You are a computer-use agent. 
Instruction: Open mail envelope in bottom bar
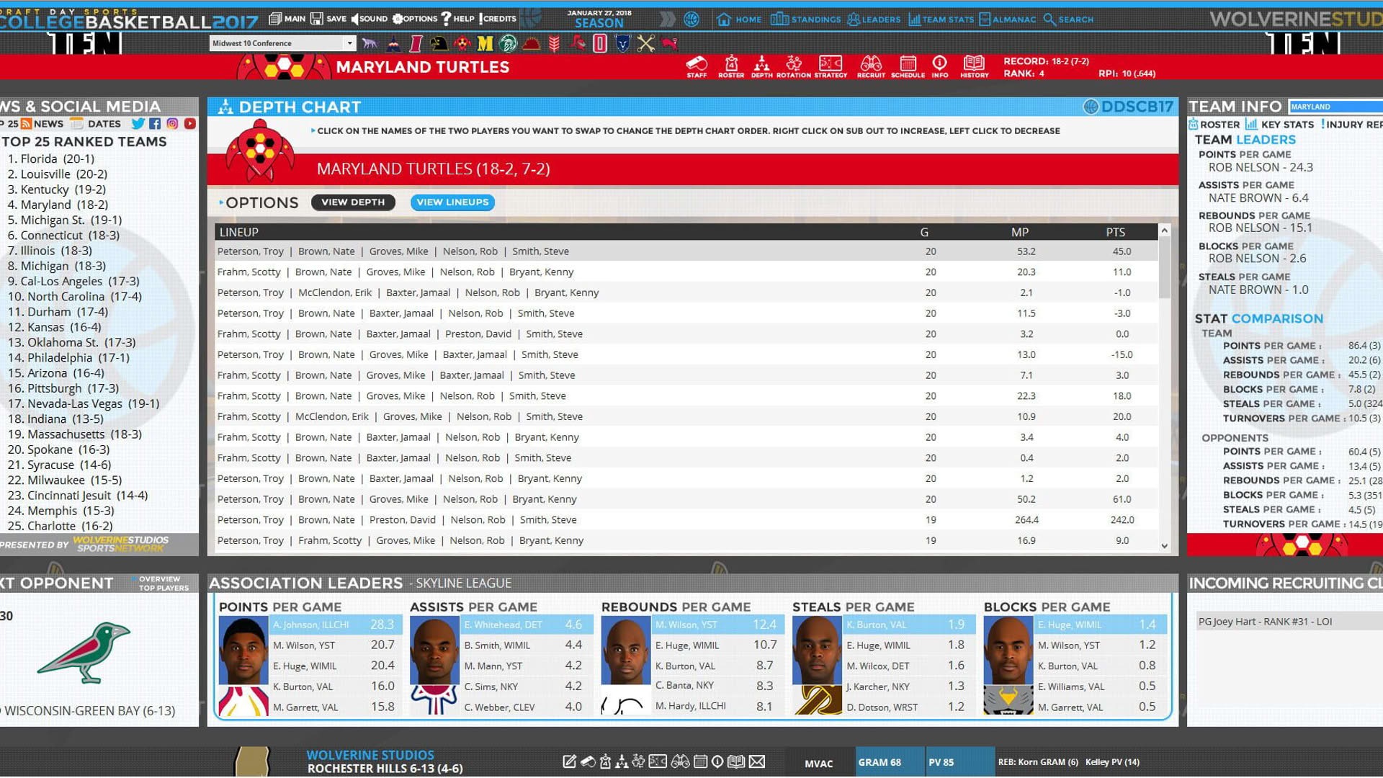pyautogui.click(x=756, y=762)
